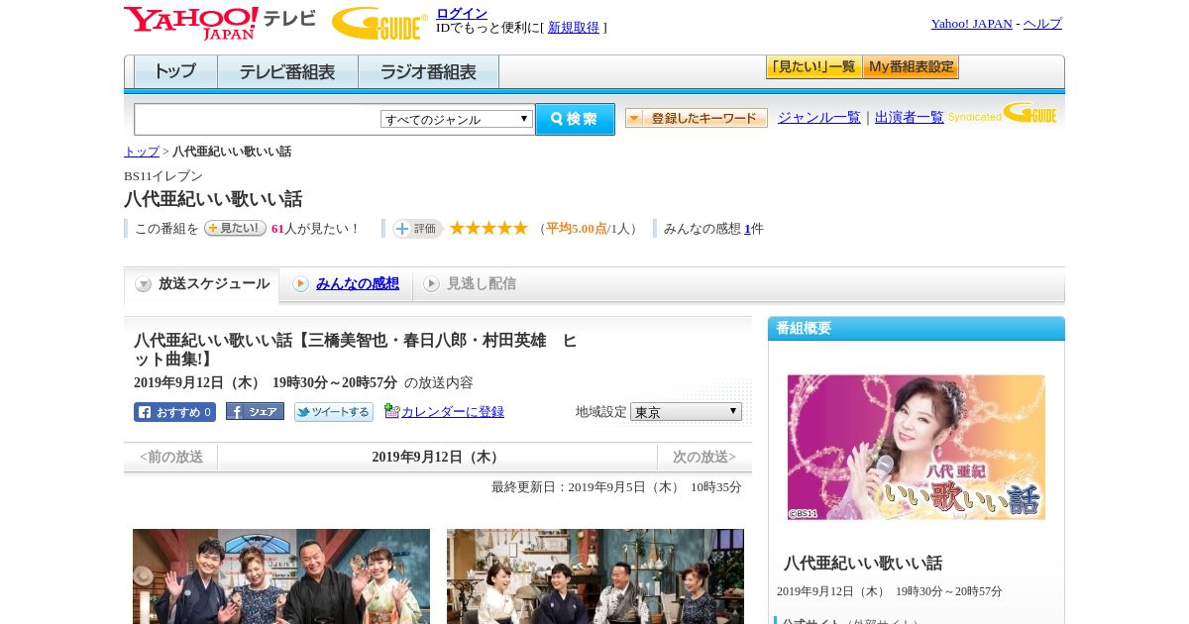
Task: Click the 評価 rating button
Action: (417, 228)
